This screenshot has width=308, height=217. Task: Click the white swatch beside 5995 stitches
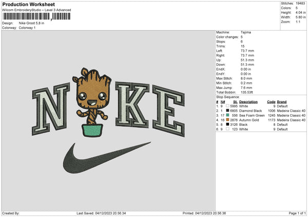[x=227, y=106]
